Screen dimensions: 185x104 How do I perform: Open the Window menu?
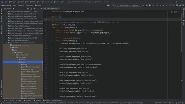click(56, 2)
